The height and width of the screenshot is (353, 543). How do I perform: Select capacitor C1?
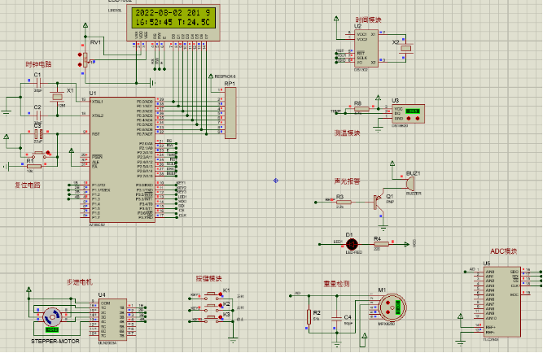tap(37, 83)
